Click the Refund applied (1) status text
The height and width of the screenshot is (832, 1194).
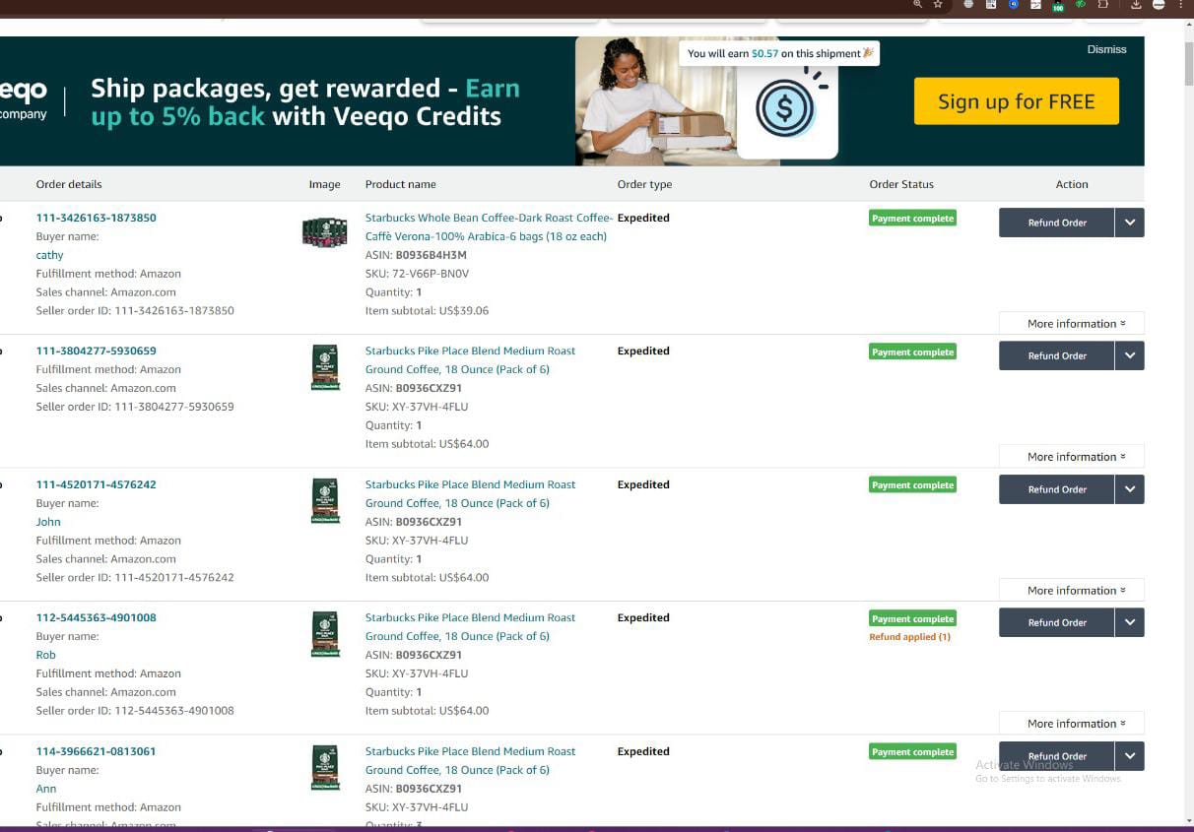(x=909, y=637)
